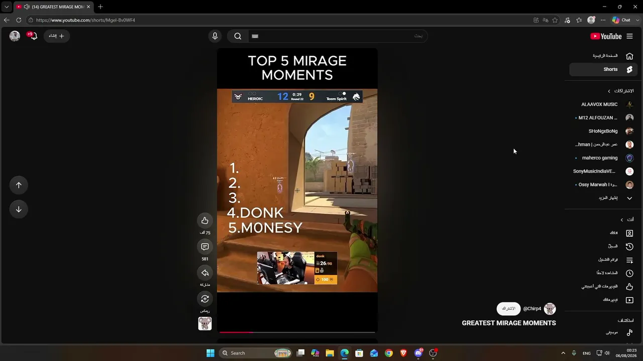This screenshot has height=361, width=643.
Task: Open the SonyMusicIndiaVEVO subscription
Action: coord(603,171)
